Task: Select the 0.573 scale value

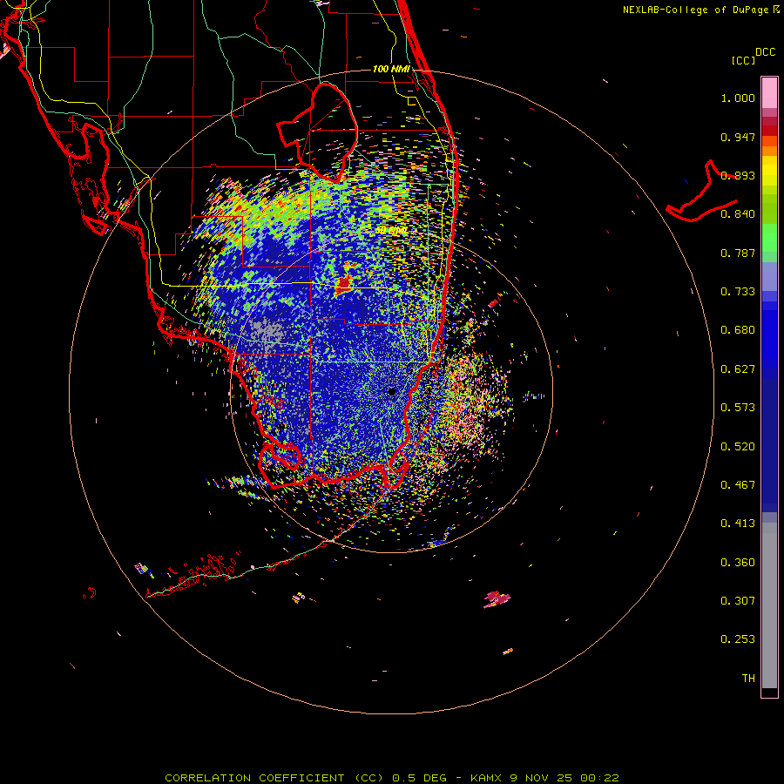Action: tap(738, 408)
